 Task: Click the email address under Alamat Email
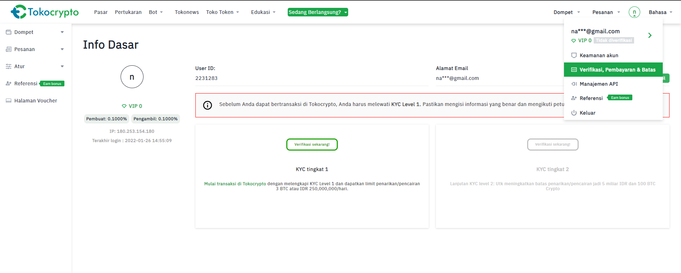point(457,78)
